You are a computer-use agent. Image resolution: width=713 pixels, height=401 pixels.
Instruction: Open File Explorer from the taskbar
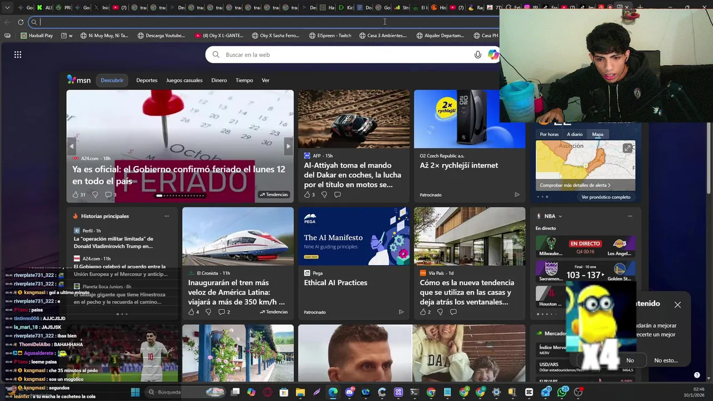[x=300, y=392]
